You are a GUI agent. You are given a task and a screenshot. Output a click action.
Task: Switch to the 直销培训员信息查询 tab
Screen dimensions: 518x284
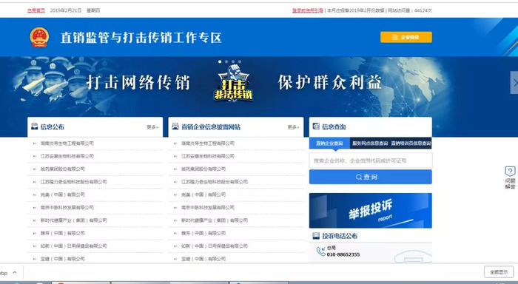411,143
